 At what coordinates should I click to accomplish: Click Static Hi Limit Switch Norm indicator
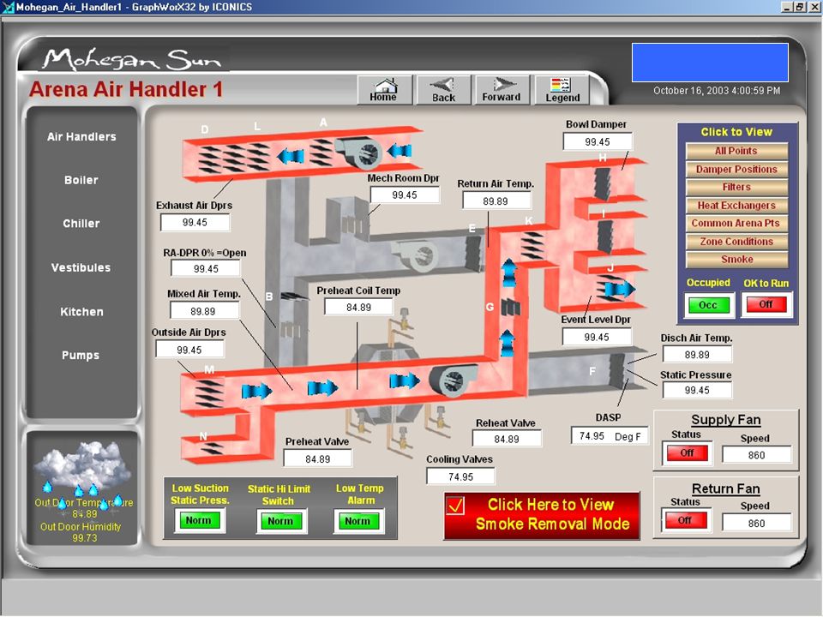click(280, 521)
